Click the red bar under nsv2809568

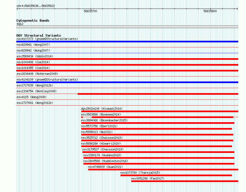[159, 164]
